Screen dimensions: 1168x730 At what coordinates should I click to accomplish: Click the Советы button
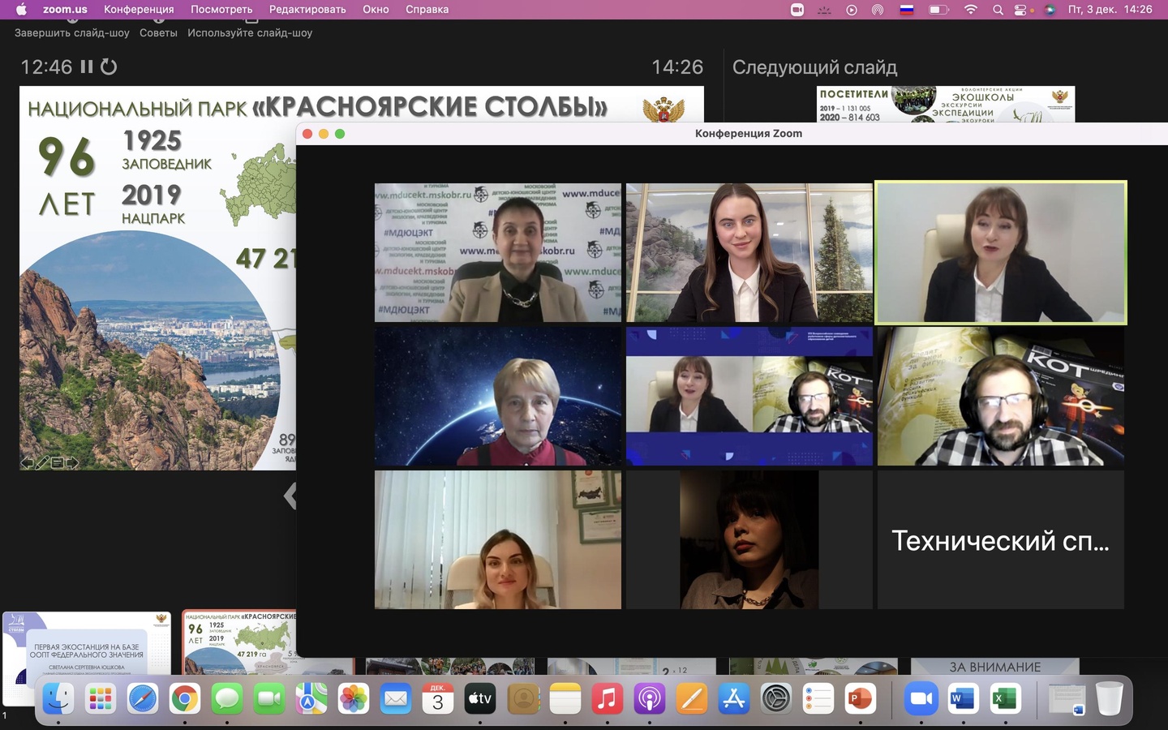click(158, 32)
